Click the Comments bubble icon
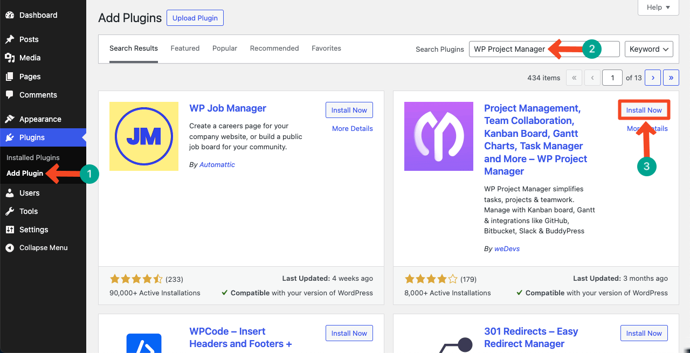Screen dimensions: 690x353 10,95
